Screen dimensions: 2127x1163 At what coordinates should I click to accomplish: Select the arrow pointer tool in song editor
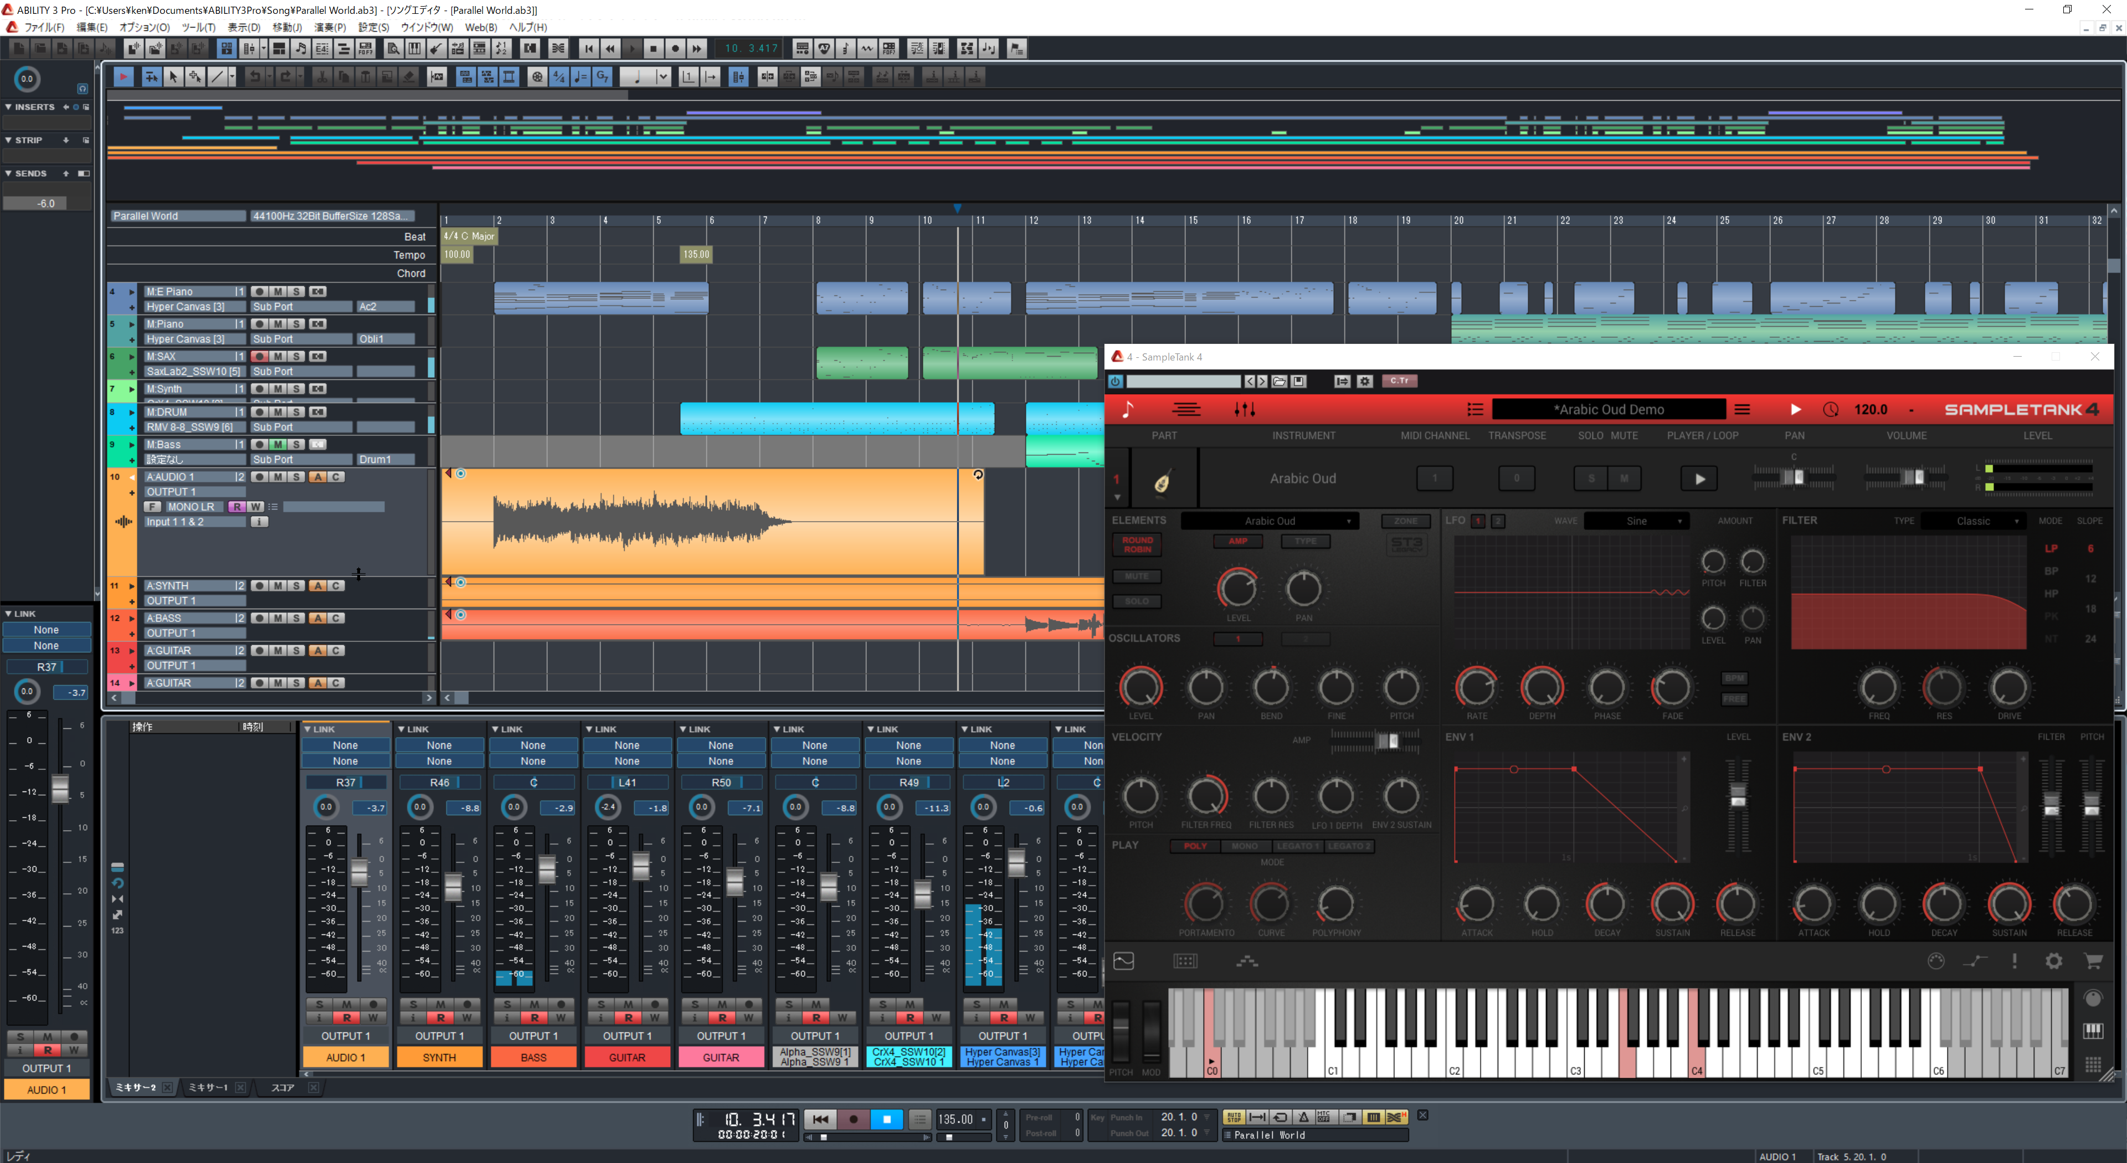pyautogui.click(x=173, y=77)
